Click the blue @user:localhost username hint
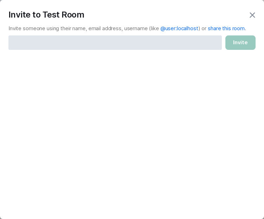Image resolution: width=264 pixels, height=219 pixels. [x=179, y=28]
